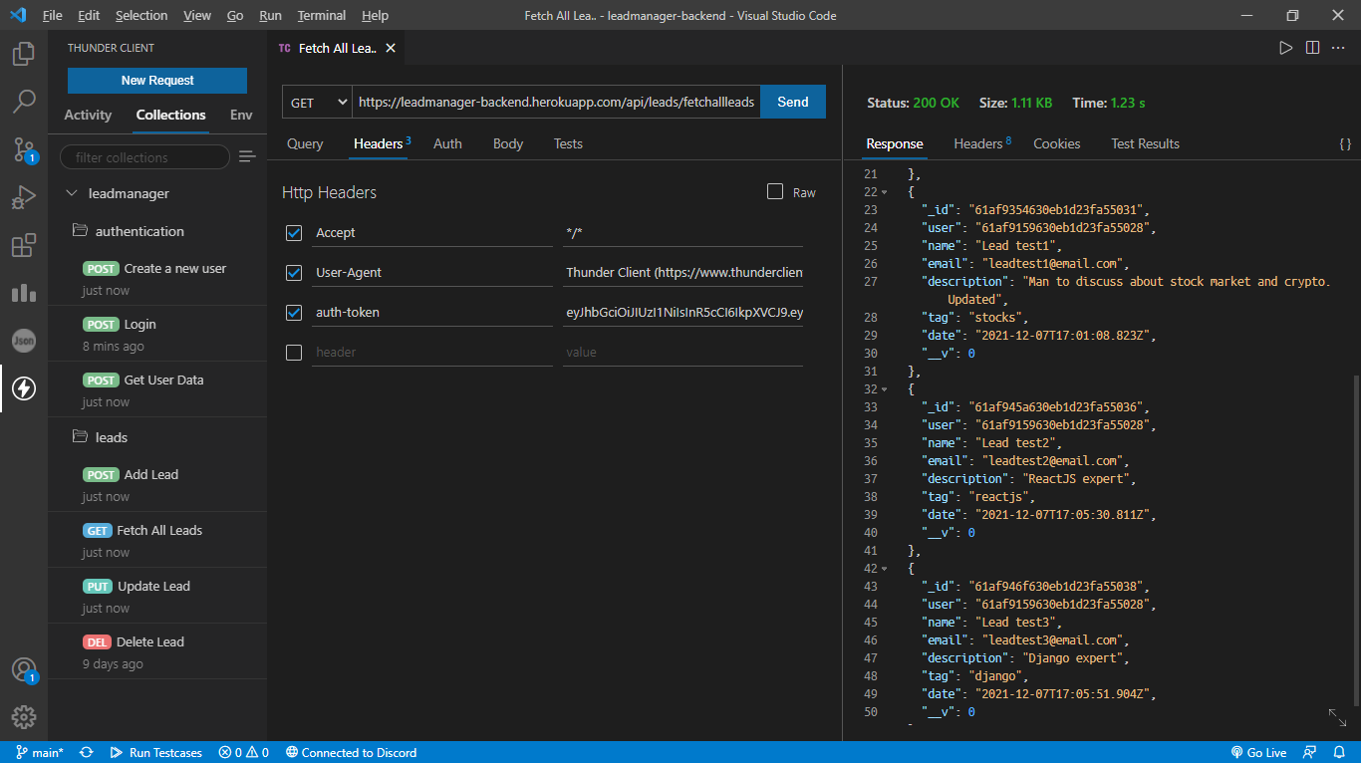
Task: Switch to the Body tab
Action: coord(508,143)
